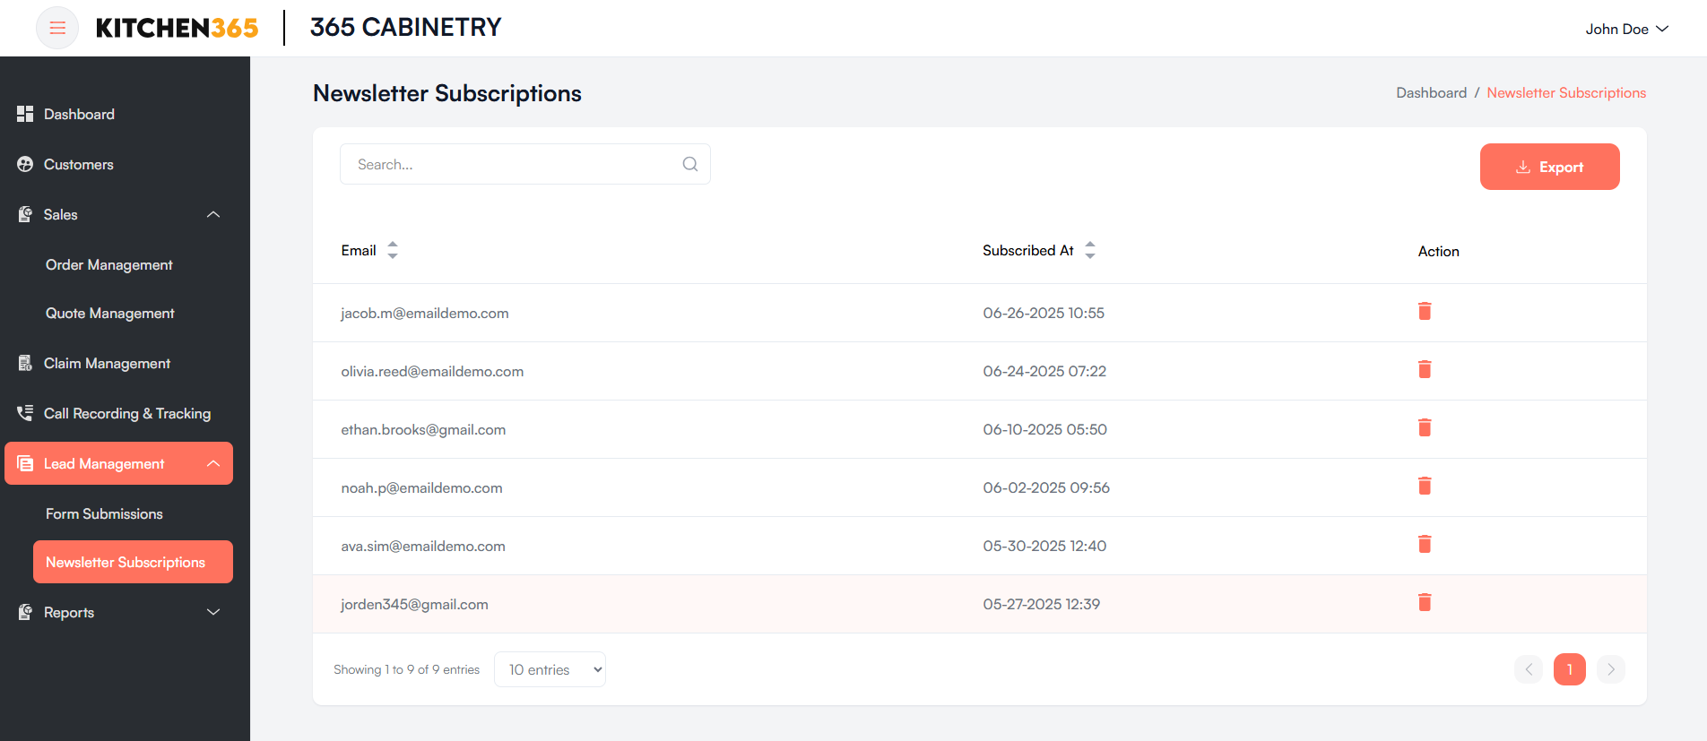Click email jorden345@gmail.com
1707x741 pixels.
click(x=414, y=604)
